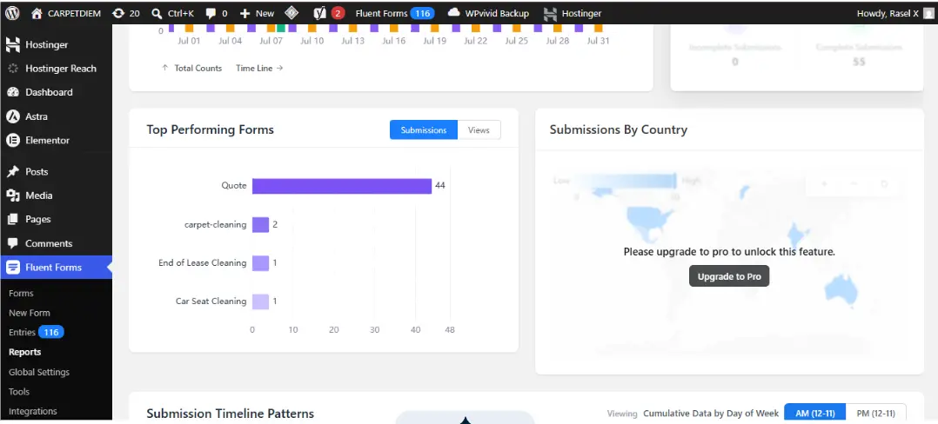
Task: Click the Total Counts axis label
Action: click(x=192, y=68)
